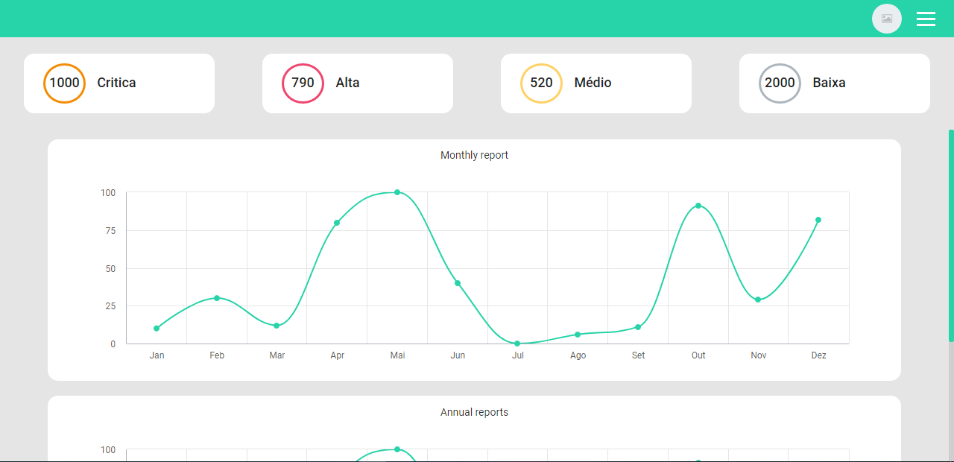Click the Dez data point on monthly chart
The width and height of the screenshot is (954, 462).
point(818,220)
